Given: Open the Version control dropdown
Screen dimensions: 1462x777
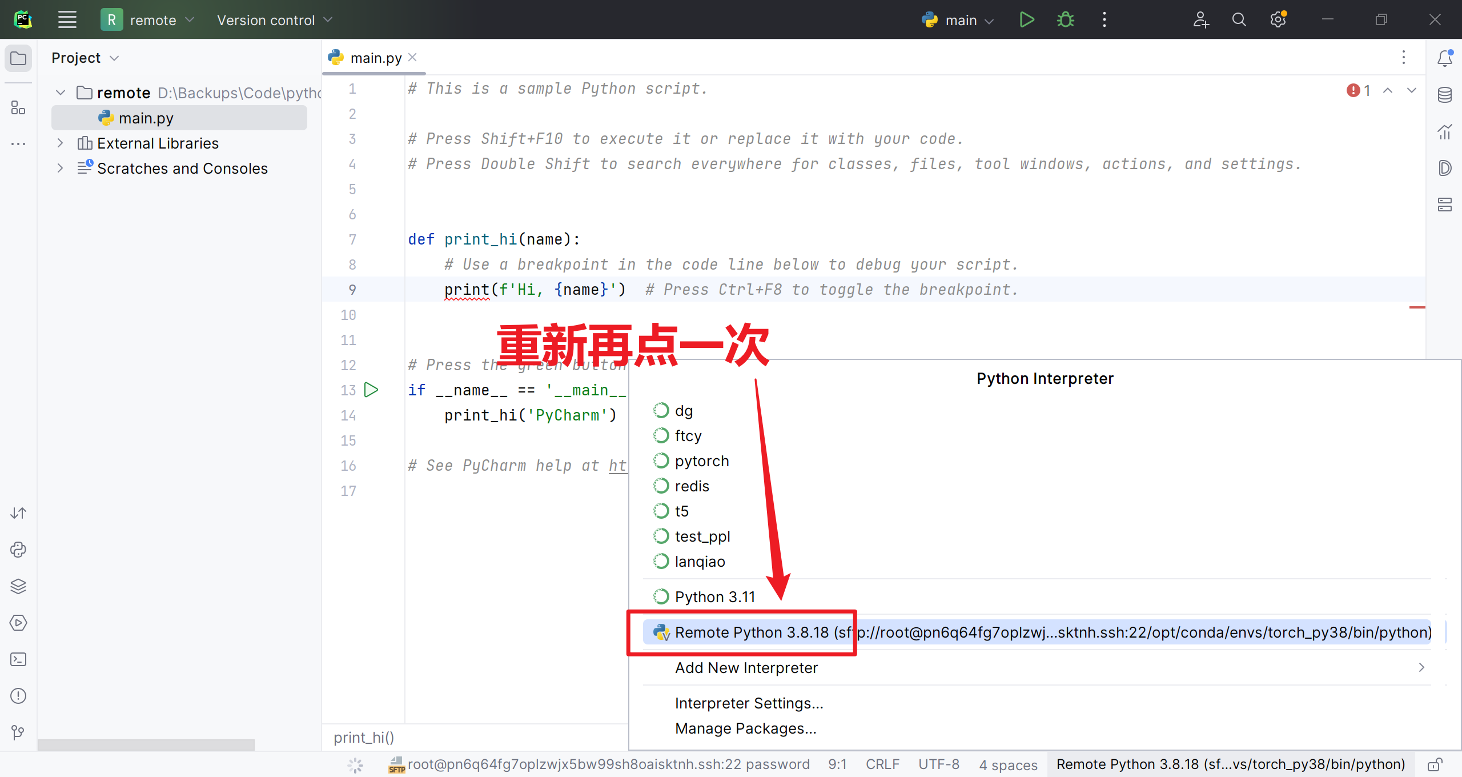Looking at the screenshot, I should tap(275, 20).
